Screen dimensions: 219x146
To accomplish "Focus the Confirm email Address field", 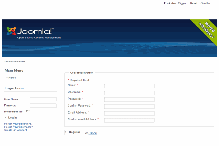I will [130, 120].
